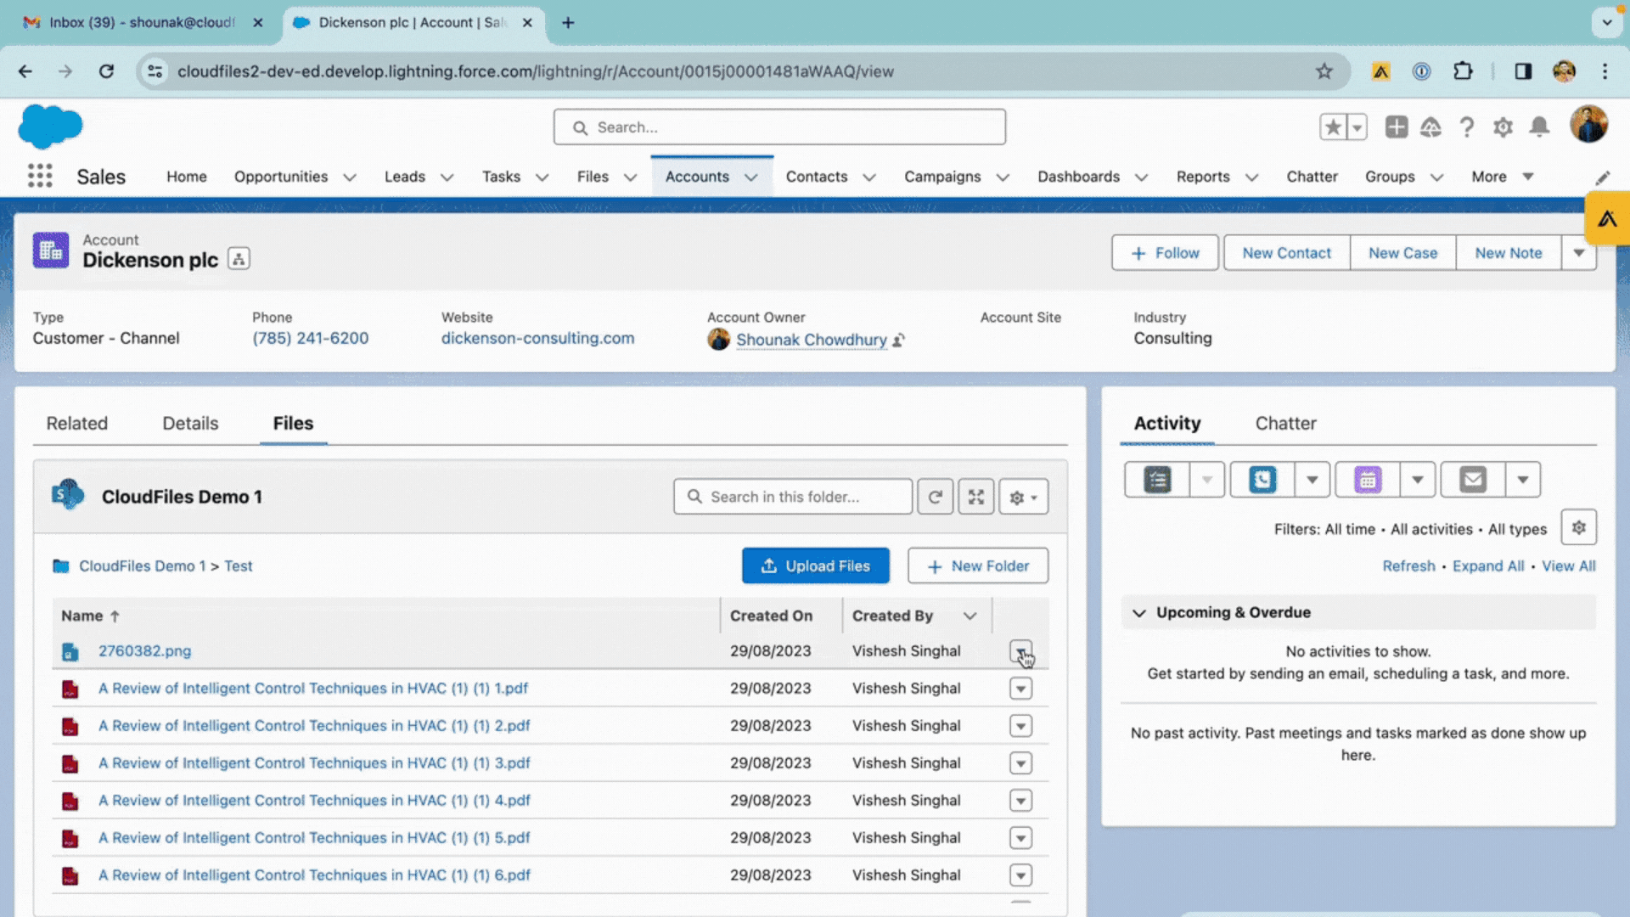Switch to the Details tab
Screen dimensions: 1630x917
(190, 423)
